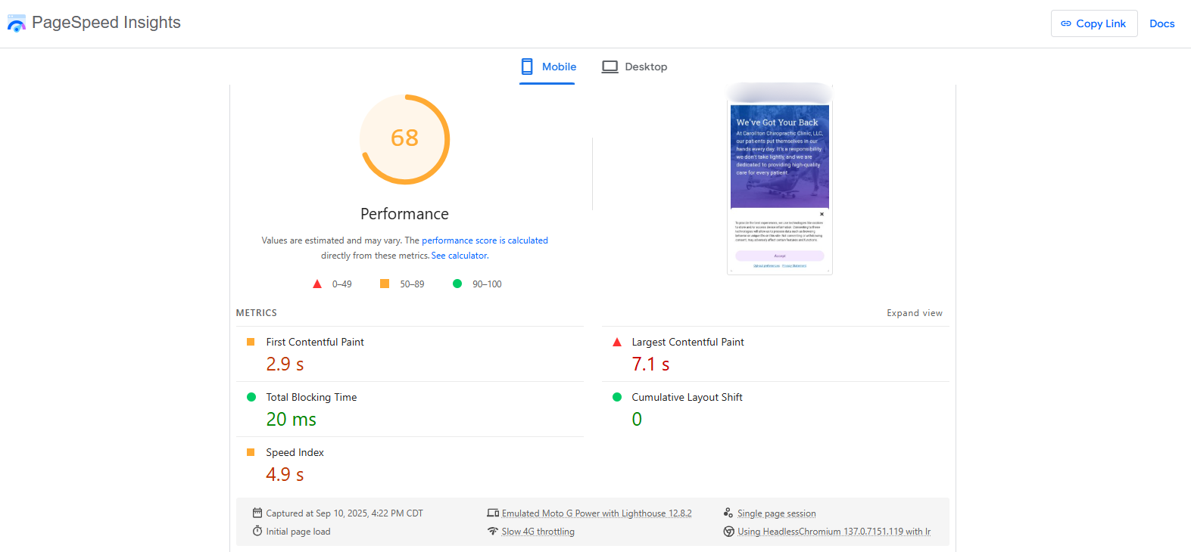Click the Performance score gauge showing 68
Image resolution: width=1191 pixels, height=552 pixels.
[405, 139]
